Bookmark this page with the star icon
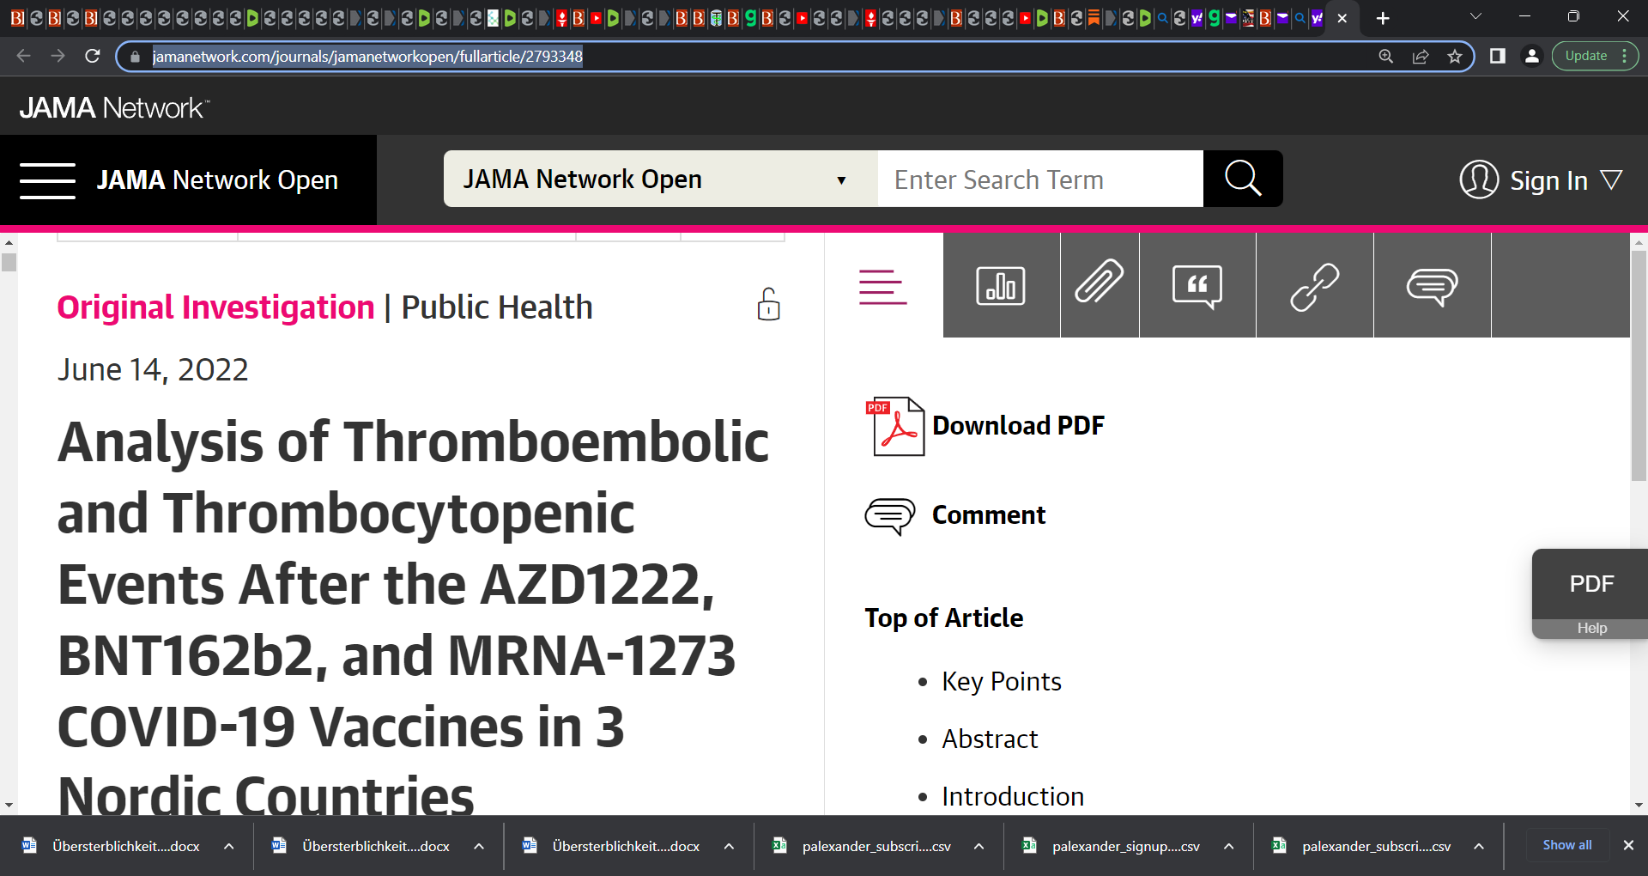This screenshot has height=876, width=1648. coord(1454,57)
